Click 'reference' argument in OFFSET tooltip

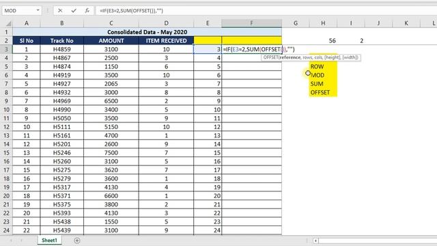290,57
